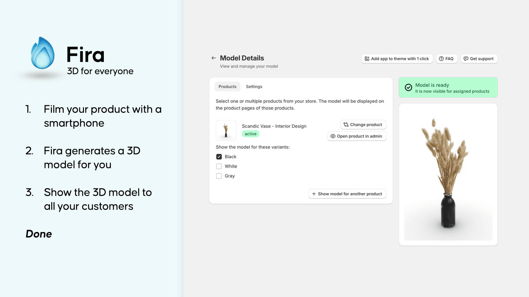This screenshot has width=529, height=297.
Task: Click Add app to theme with 1 click
Action: (397, 58)
